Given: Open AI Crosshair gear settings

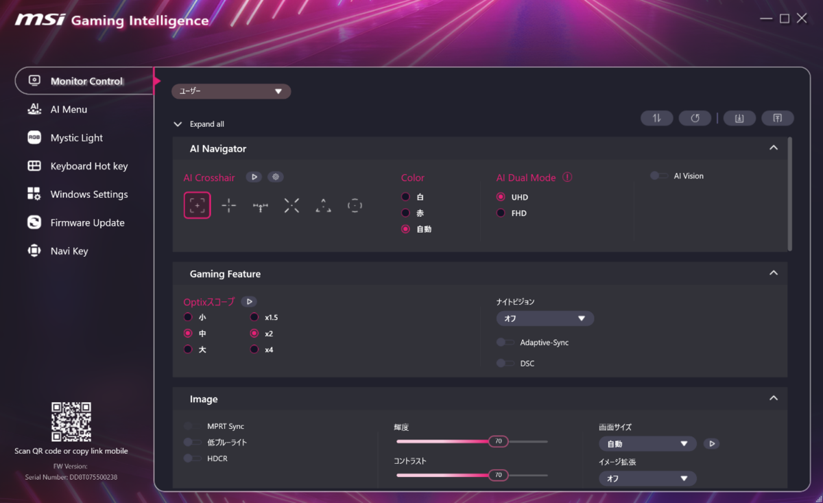Looking at the screenshot, I should tap(276, 177).
